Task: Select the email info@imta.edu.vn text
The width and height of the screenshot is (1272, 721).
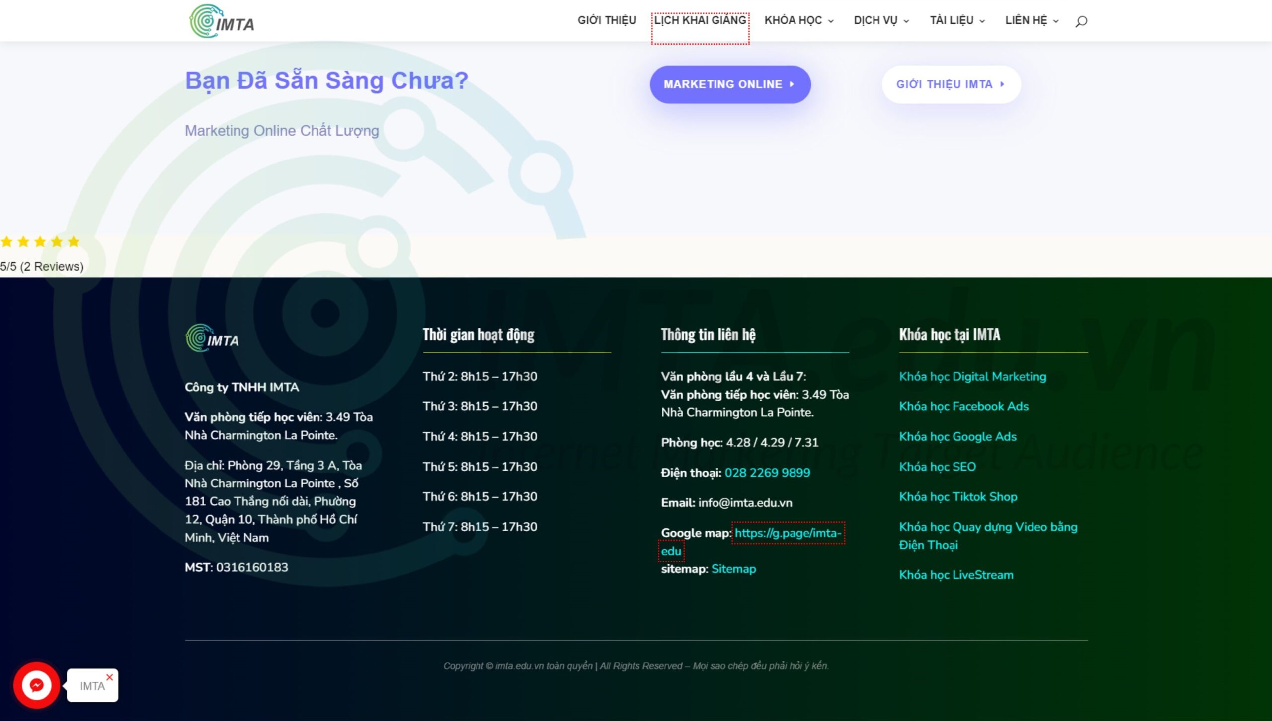Action: (745, 503)
